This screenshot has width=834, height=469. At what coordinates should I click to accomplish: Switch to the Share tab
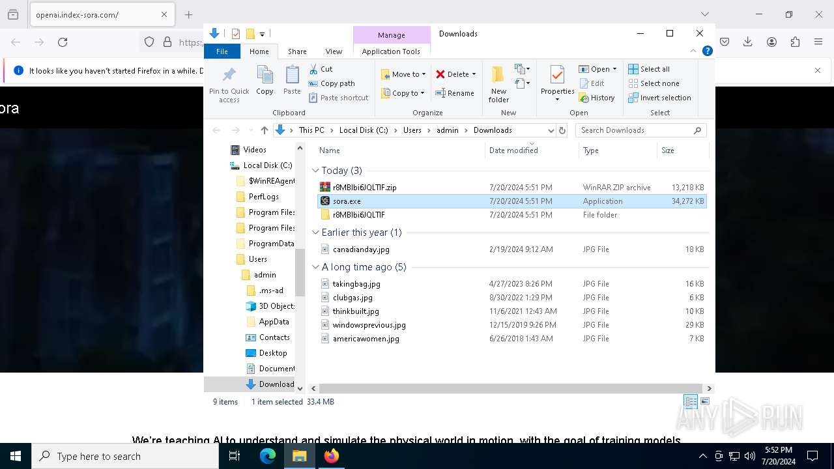pos(297,51)
